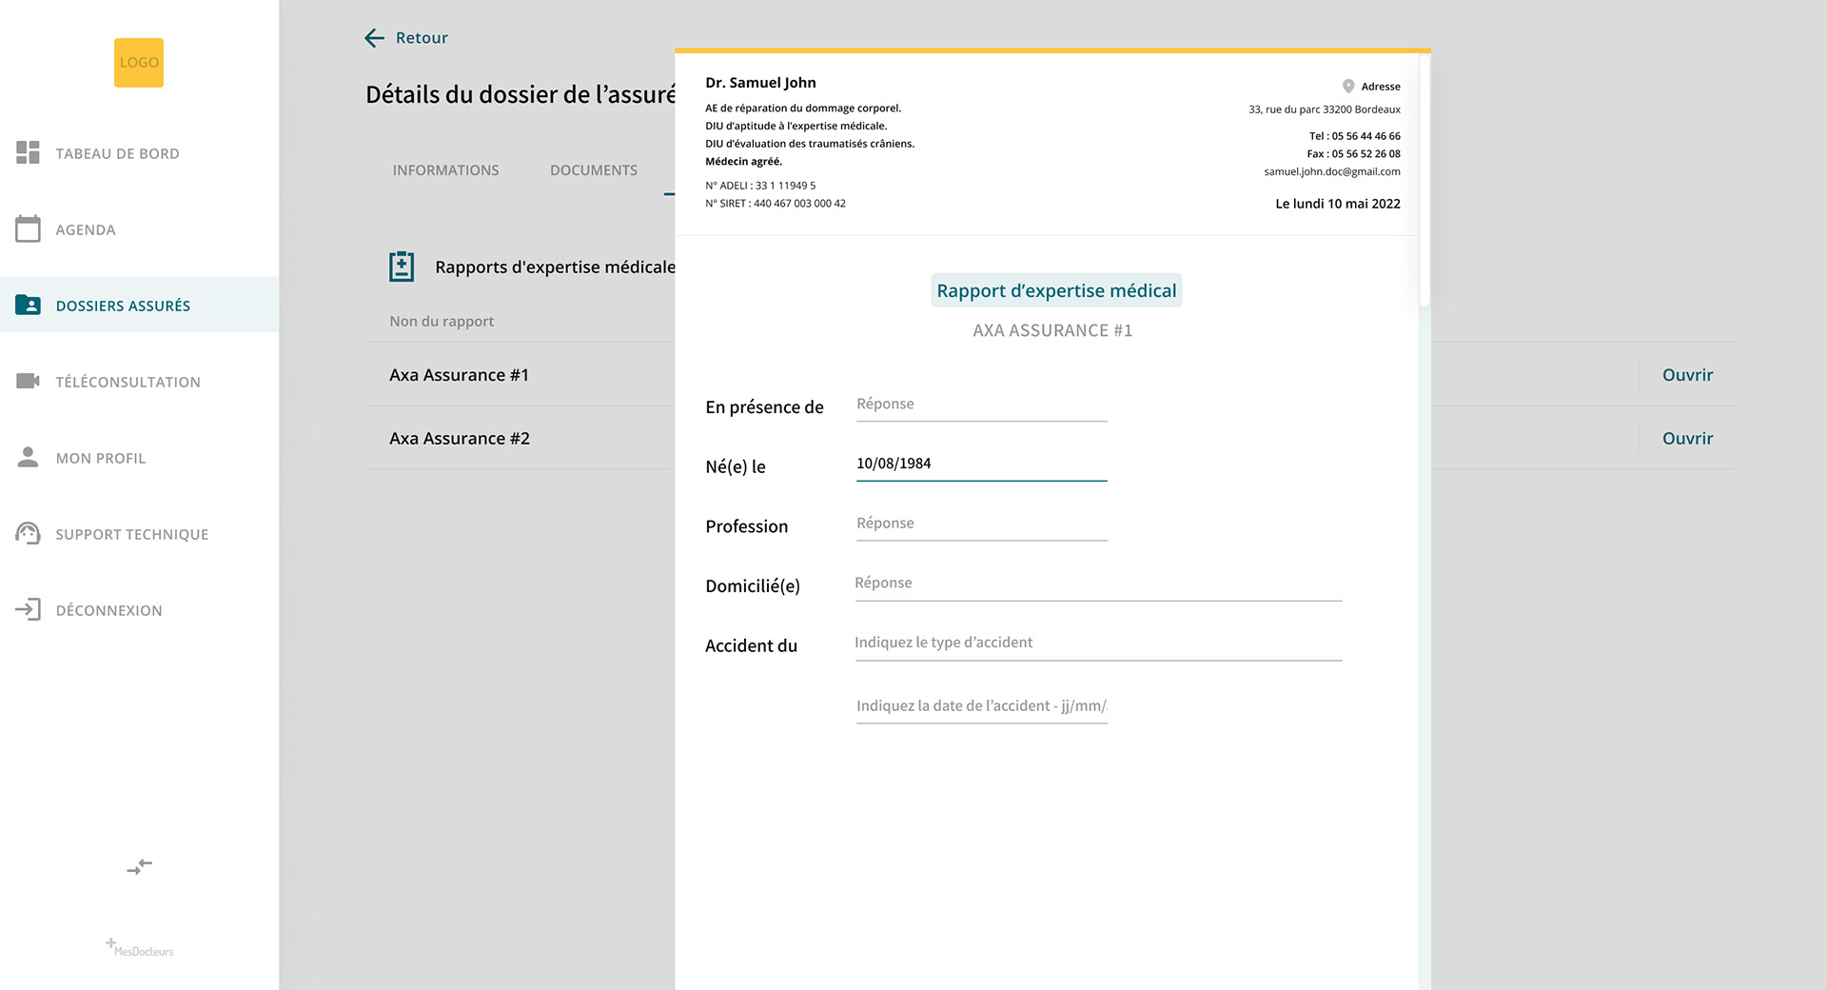1827x990 pixels.
Task: Click the Dossiers assurés folder icon
Action: (x=28, y=305)
